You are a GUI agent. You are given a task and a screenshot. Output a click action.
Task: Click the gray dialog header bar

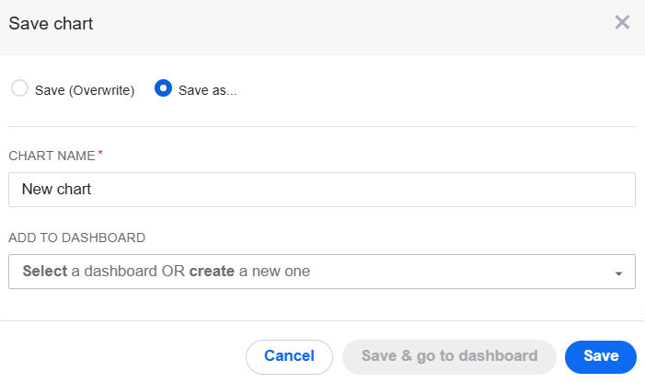coord(322,27)
